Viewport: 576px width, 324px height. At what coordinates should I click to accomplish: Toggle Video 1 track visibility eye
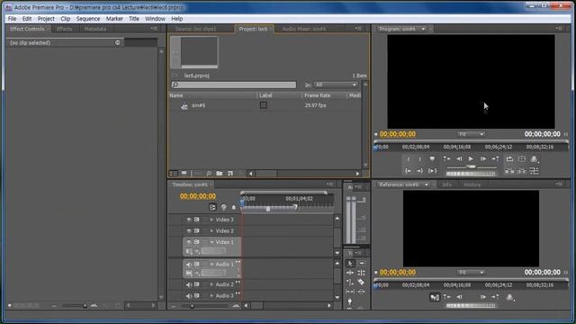189,242
